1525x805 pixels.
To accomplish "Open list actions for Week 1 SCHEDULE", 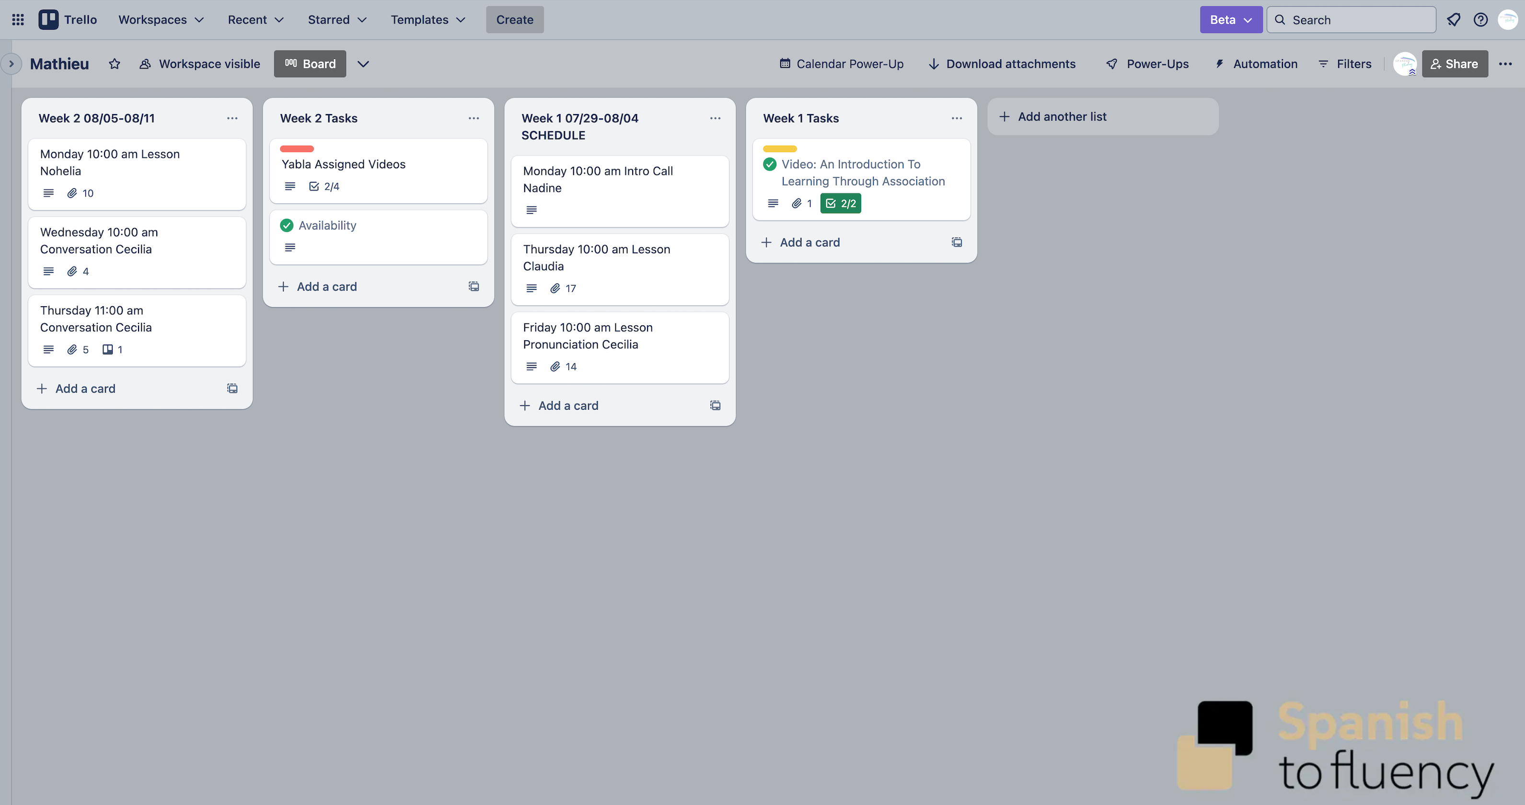I will click(x=715, y=118).
